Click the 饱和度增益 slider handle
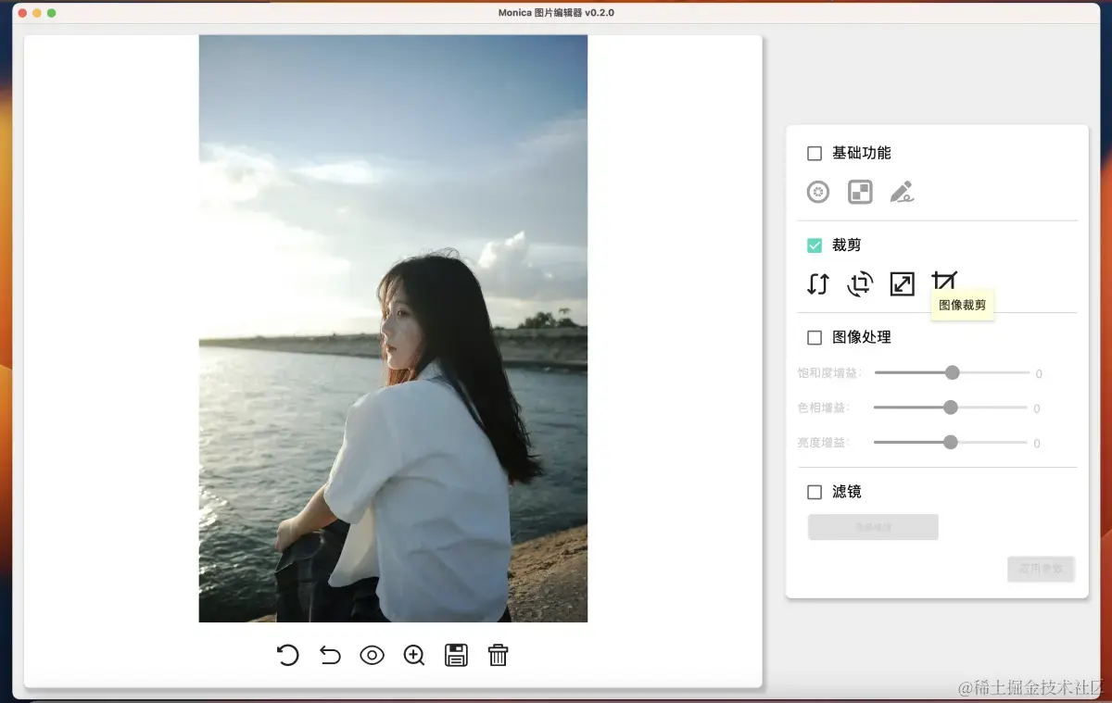This screenshot has width=1112, height=703. tap(952, 372)
